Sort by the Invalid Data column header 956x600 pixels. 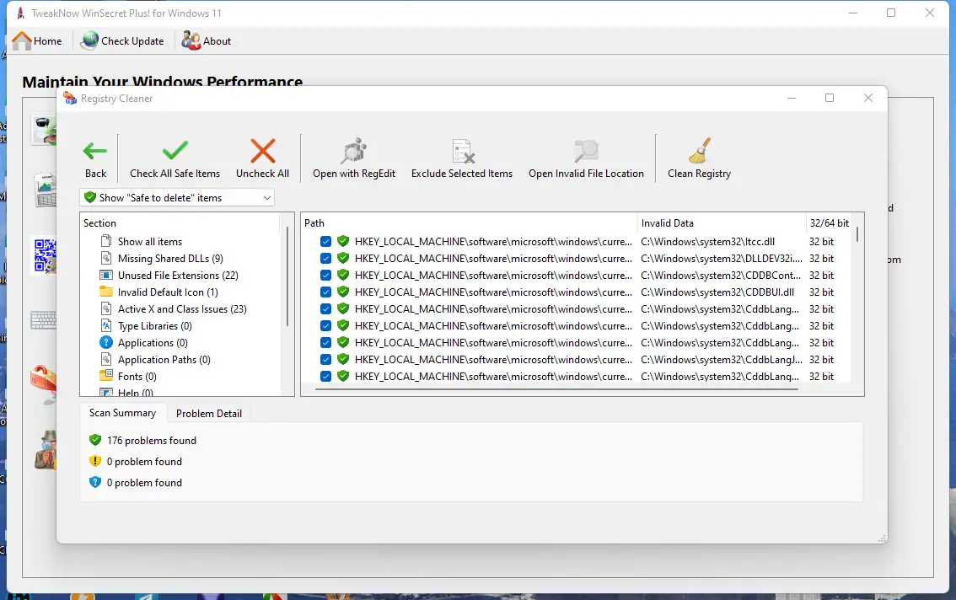722,223
